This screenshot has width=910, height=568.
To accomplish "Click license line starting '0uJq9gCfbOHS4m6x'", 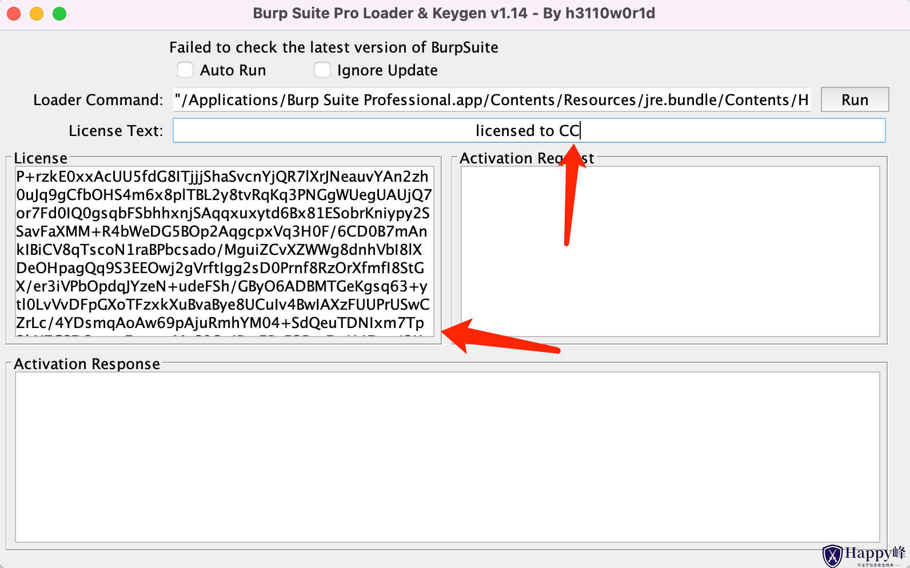I will click(224, 195).
